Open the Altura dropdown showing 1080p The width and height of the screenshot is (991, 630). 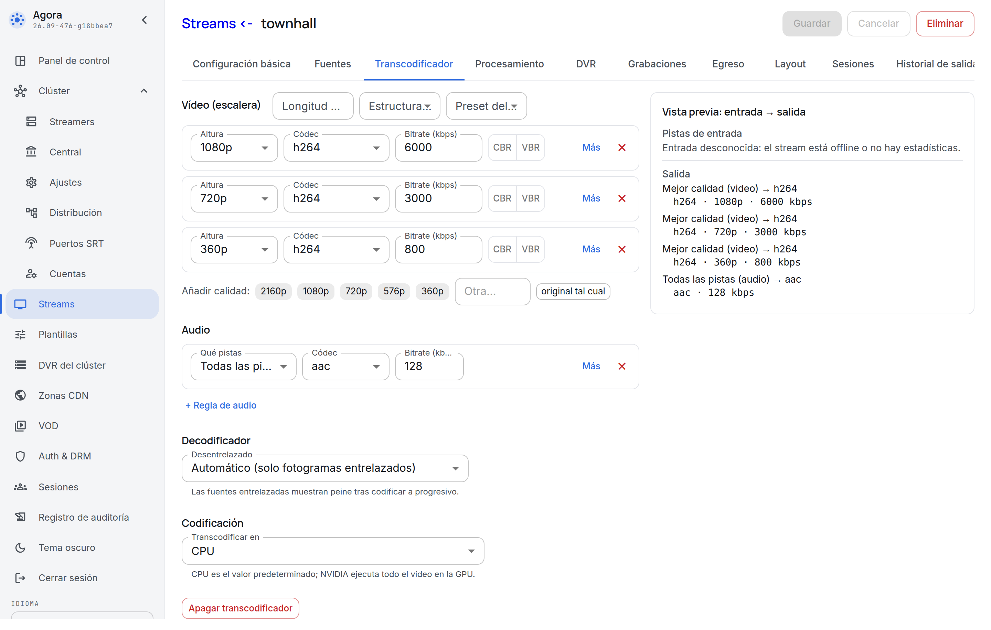[234, 148]
